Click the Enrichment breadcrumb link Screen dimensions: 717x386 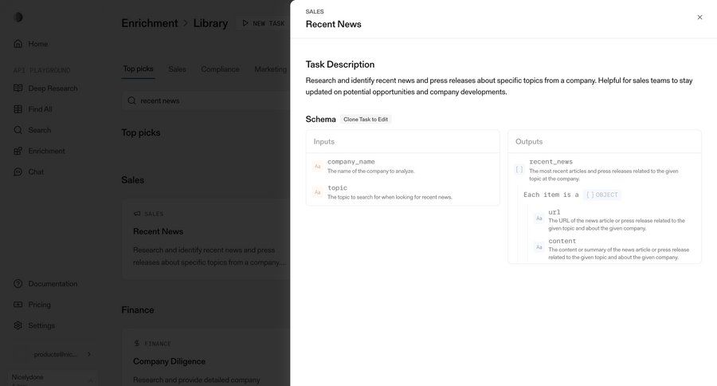(149, 23)
